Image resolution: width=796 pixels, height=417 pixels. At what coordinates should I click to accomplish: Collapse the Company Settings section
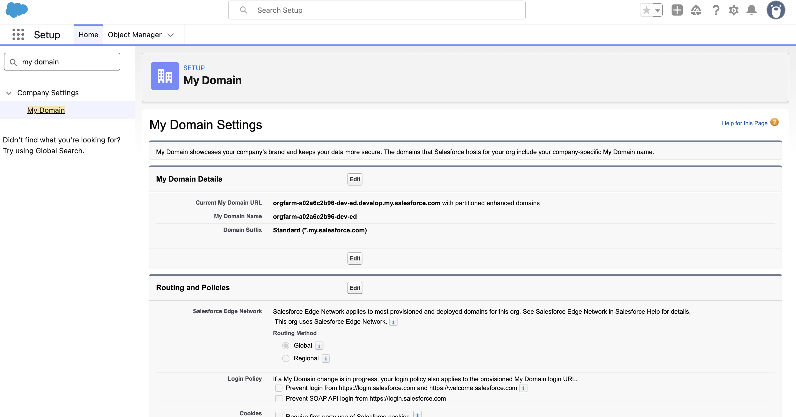point(9,93)
